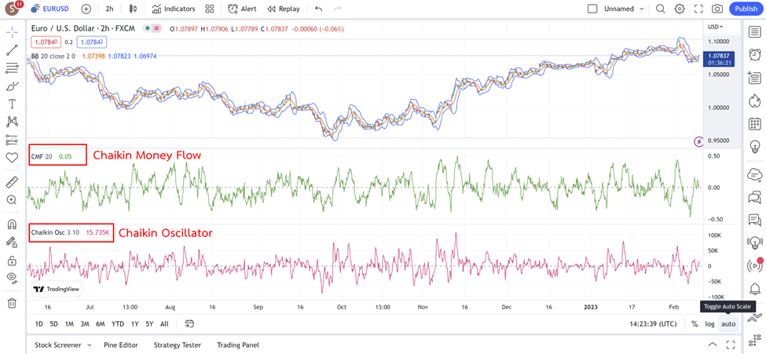Show All time range

click(x=165, y=323)
